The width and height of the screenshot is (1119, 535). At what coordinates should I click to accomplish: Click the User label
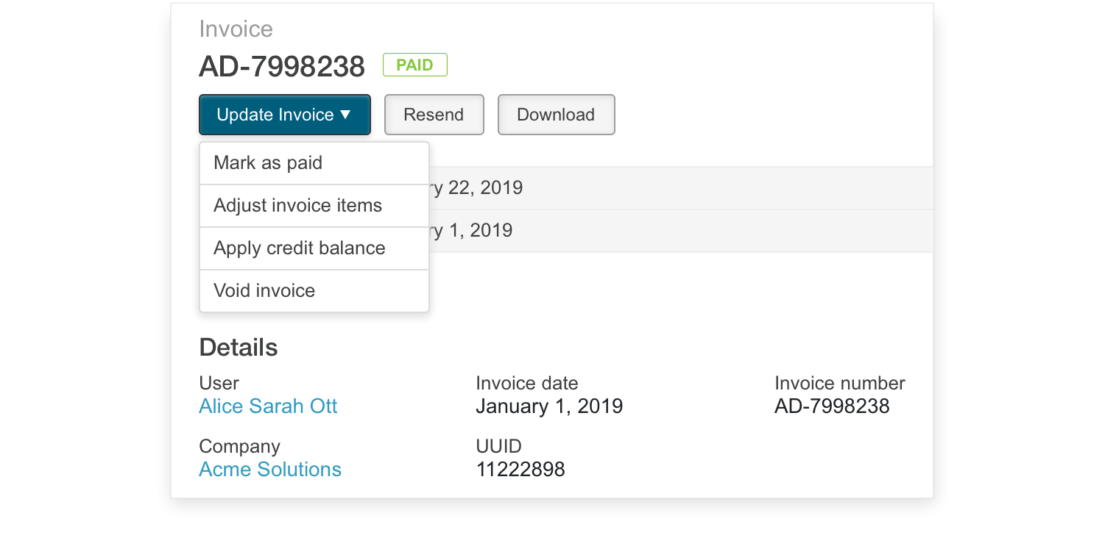[219, 384]
